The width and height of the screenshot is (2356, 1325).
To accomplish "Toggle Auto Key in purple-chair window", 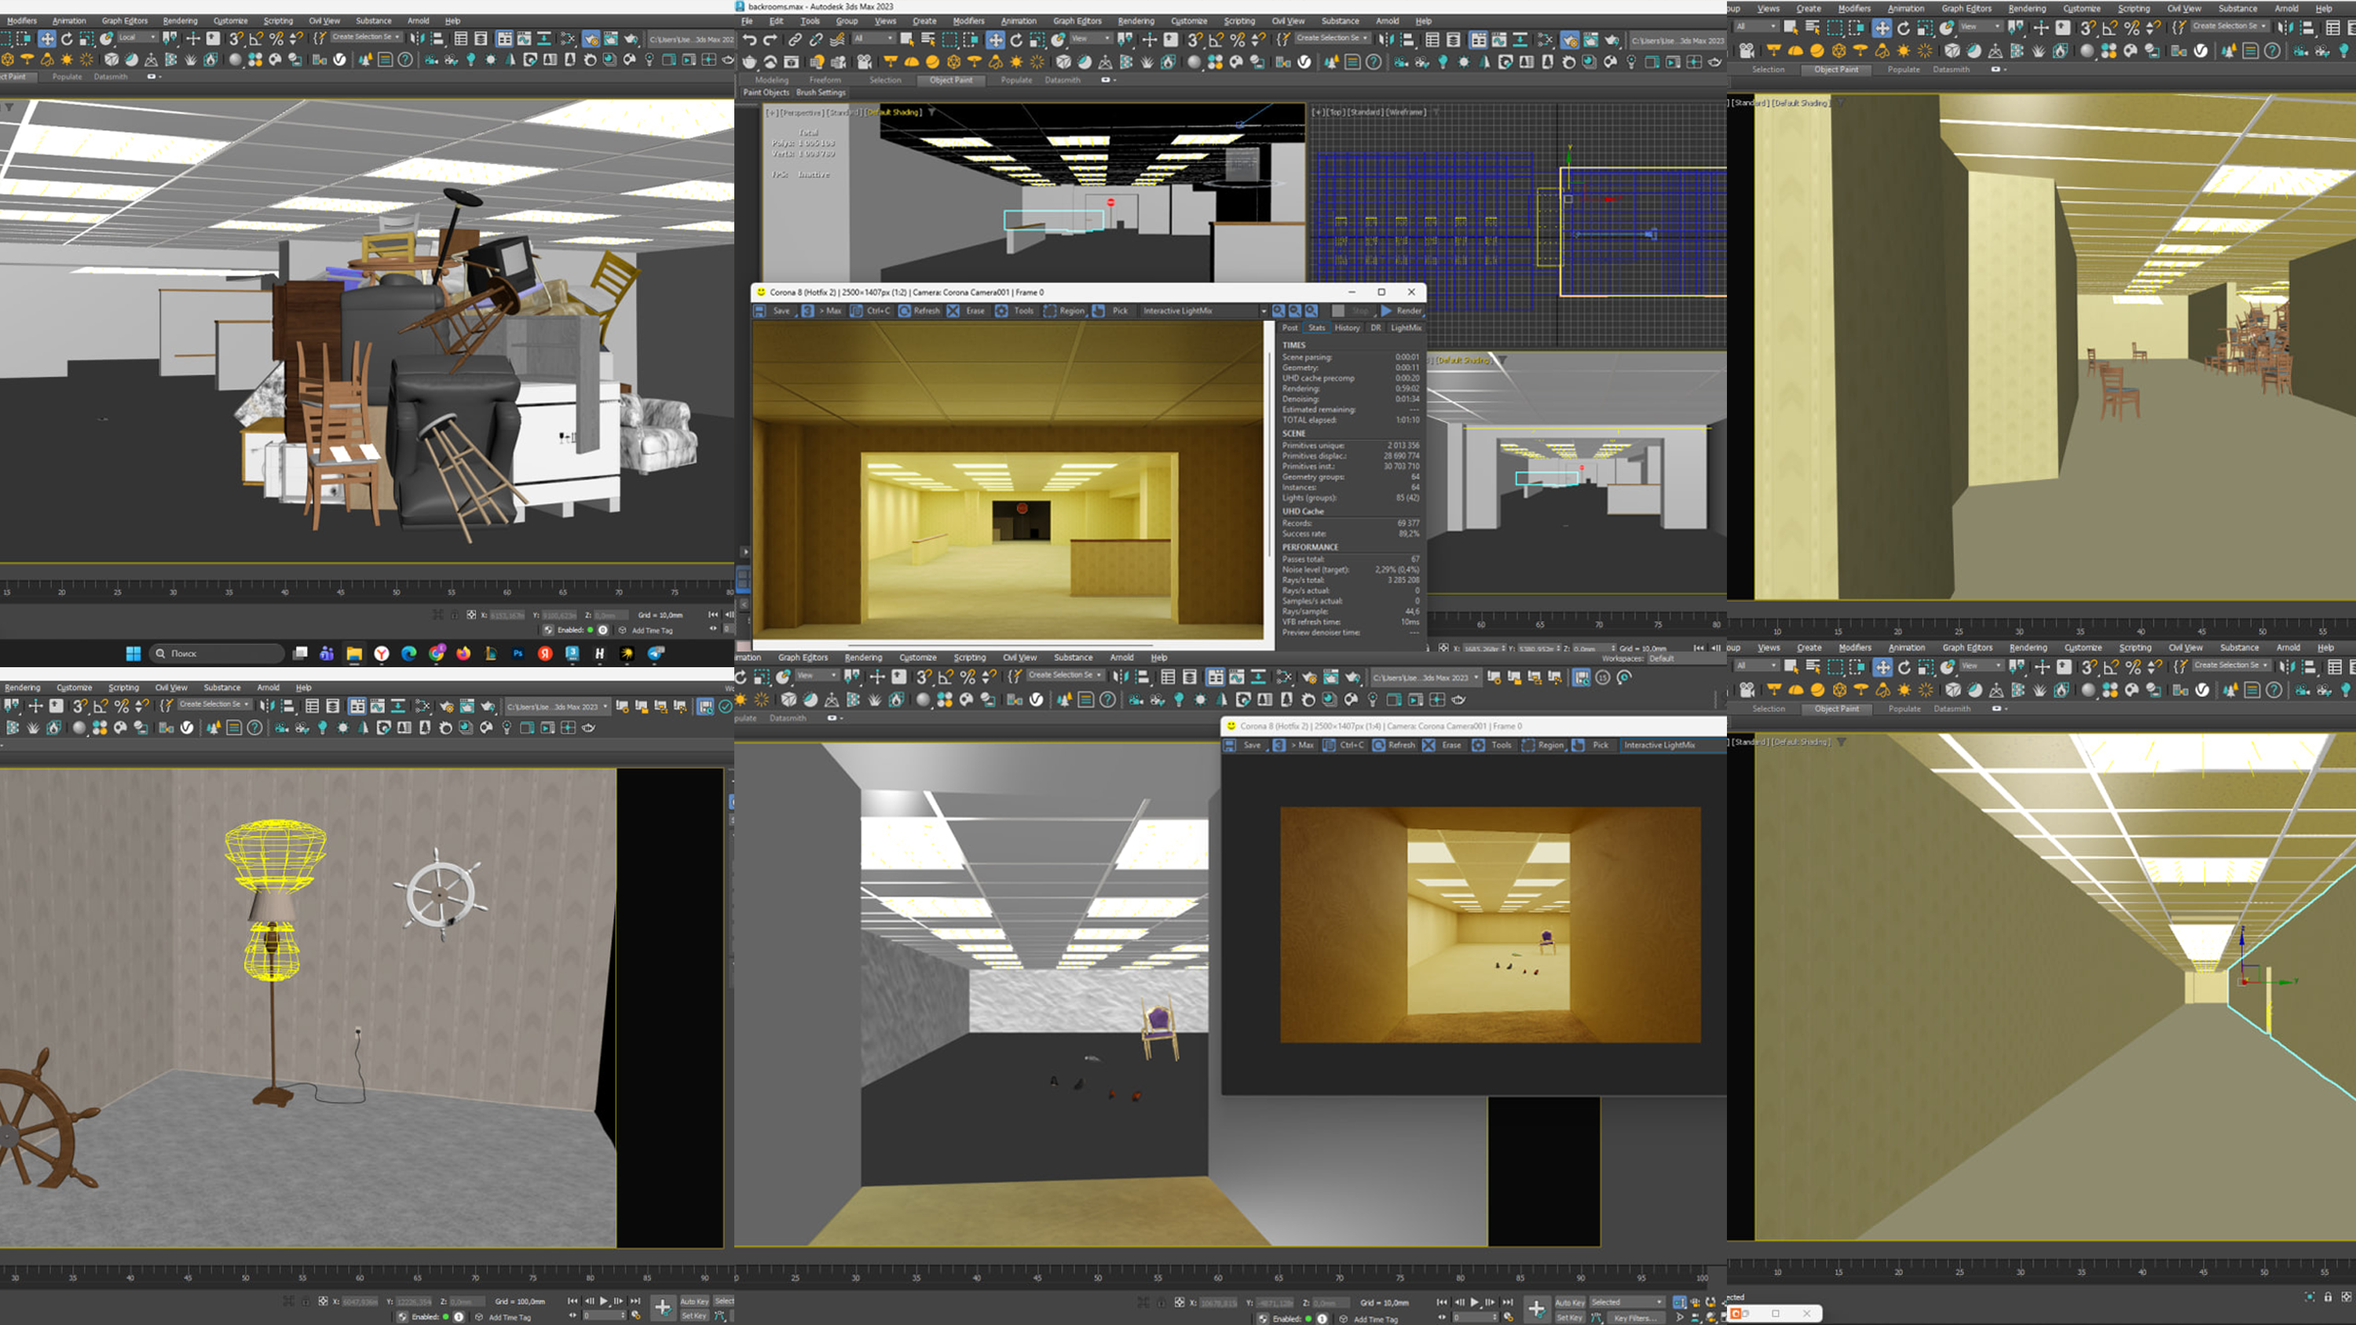I will 1571,1302.
